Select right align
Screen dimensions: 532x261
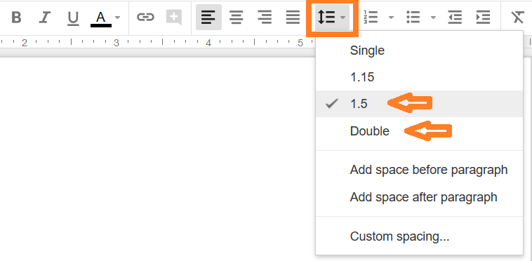pos(265,18)
